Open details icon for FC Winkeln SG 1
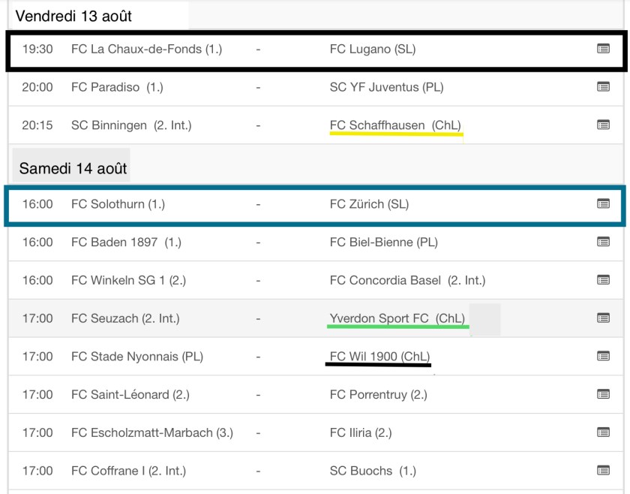 [603, 280]
